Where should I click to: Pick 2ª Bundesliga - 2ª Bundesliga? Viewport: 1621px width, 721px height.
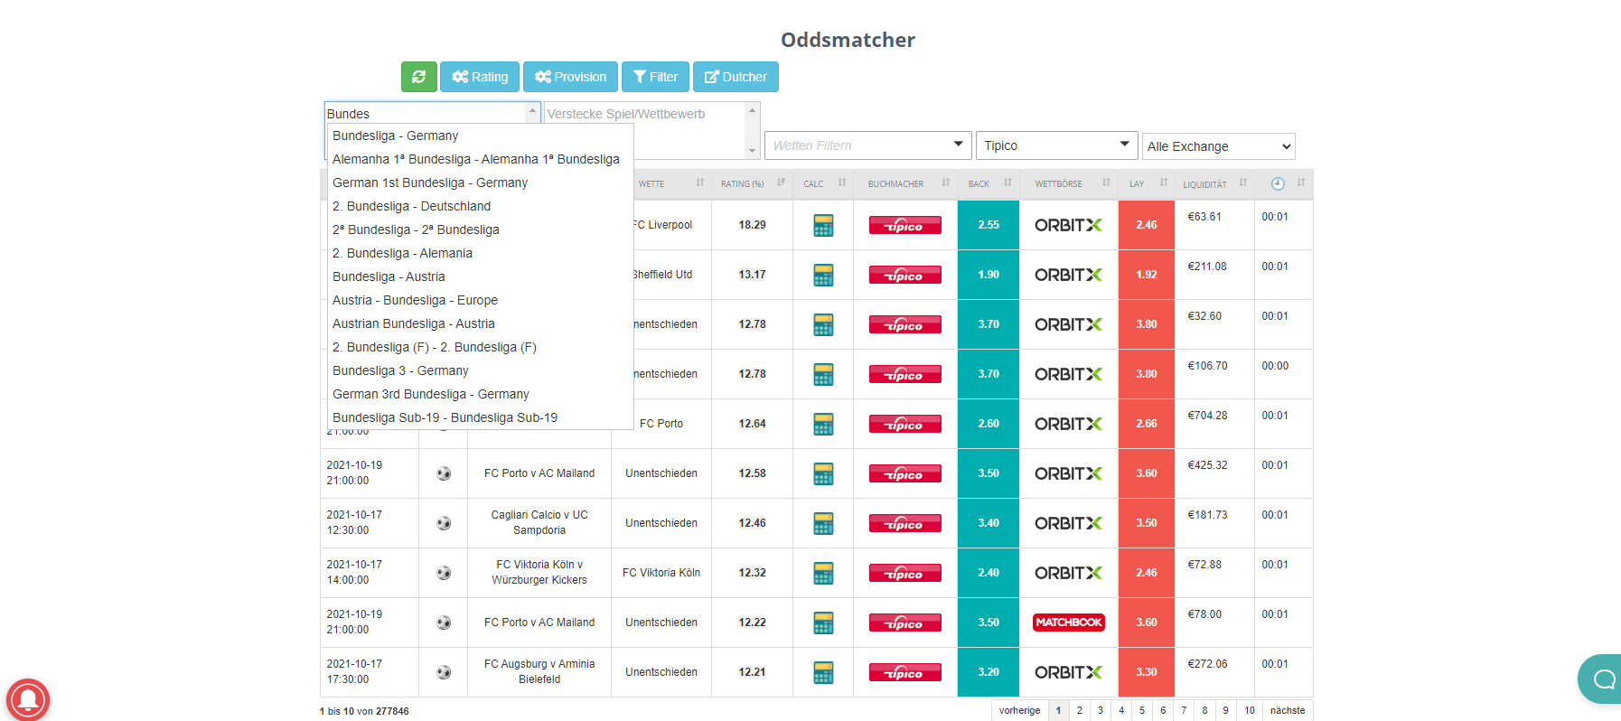point(480,229)
